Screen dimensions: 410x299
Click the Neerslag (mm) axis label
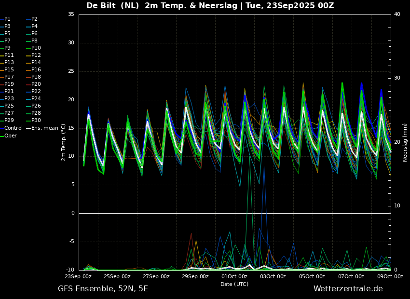point(405,143)
